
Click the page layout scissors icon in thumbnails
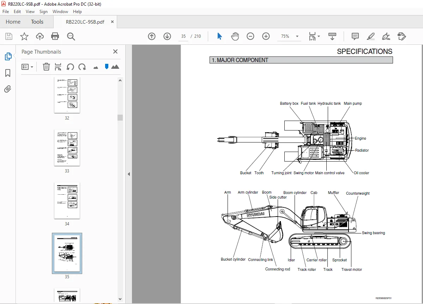[x=58, y=67]
